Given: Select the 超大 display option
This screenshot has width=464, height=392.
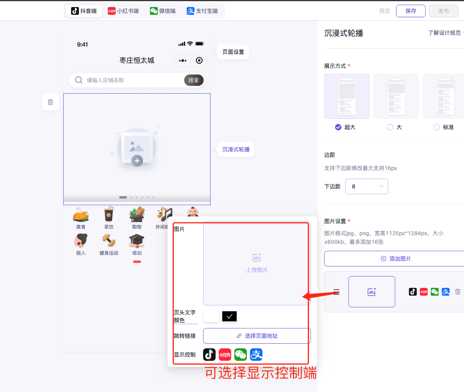Looking at the screenshot, I should pos(339,127).
